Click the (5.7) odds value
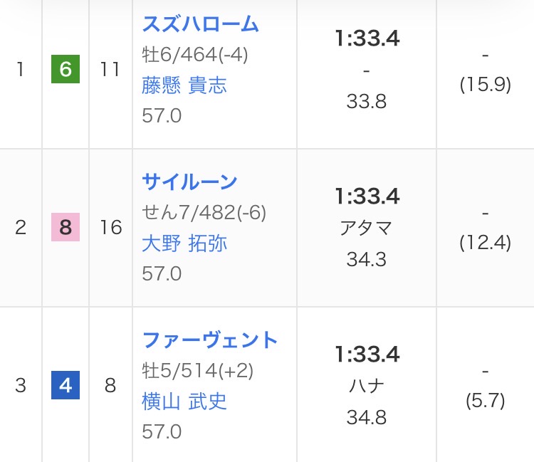 [x=486, y=401]
